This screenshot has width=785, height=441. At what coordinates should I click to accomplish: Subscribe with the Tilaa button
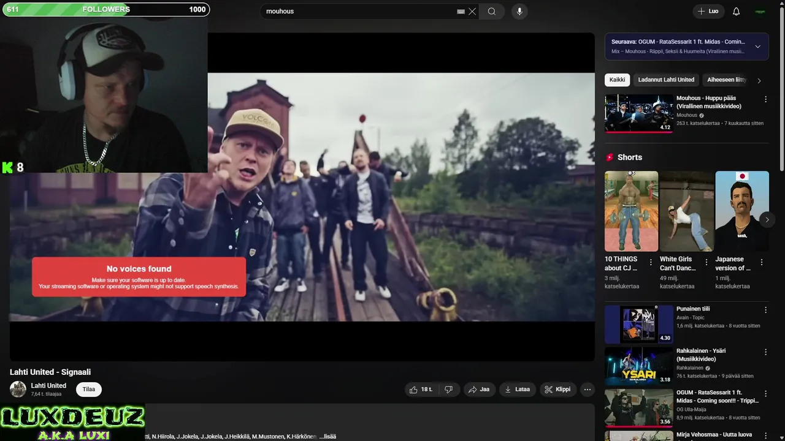(89, 390)
